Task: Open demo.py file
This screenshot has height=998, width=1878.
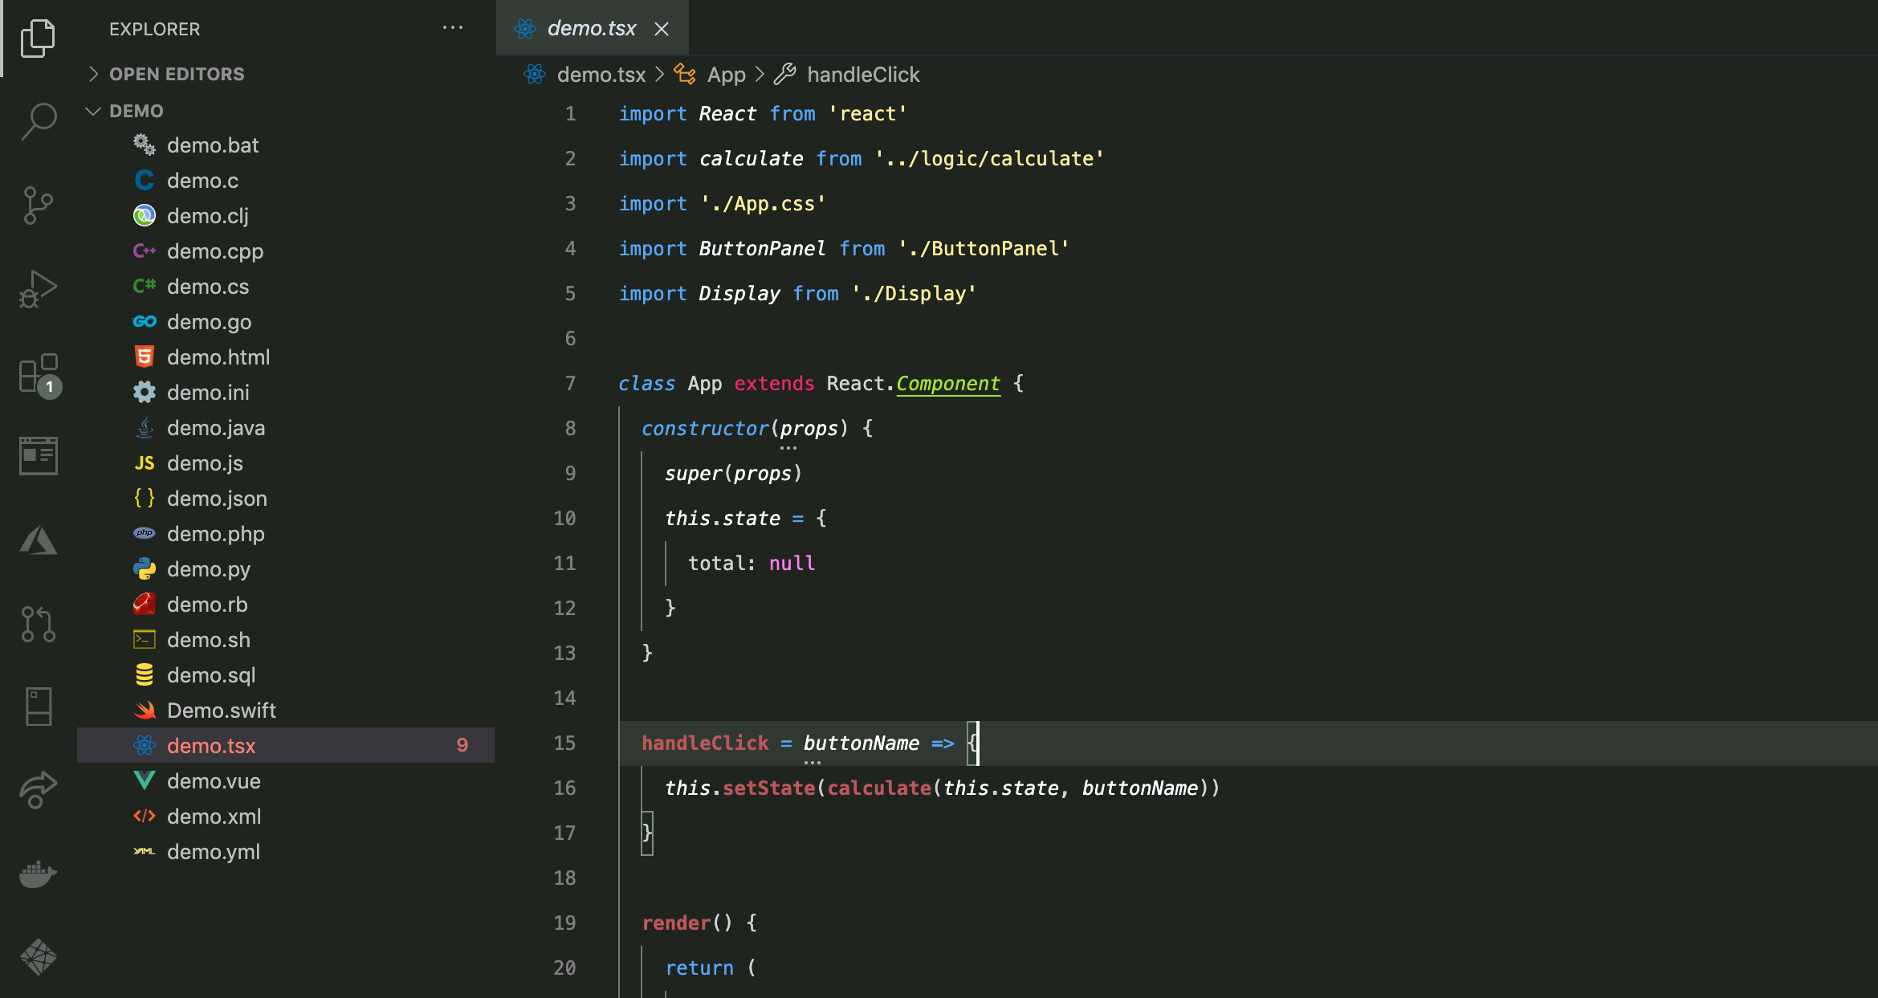Action: (x=286, y=569)
